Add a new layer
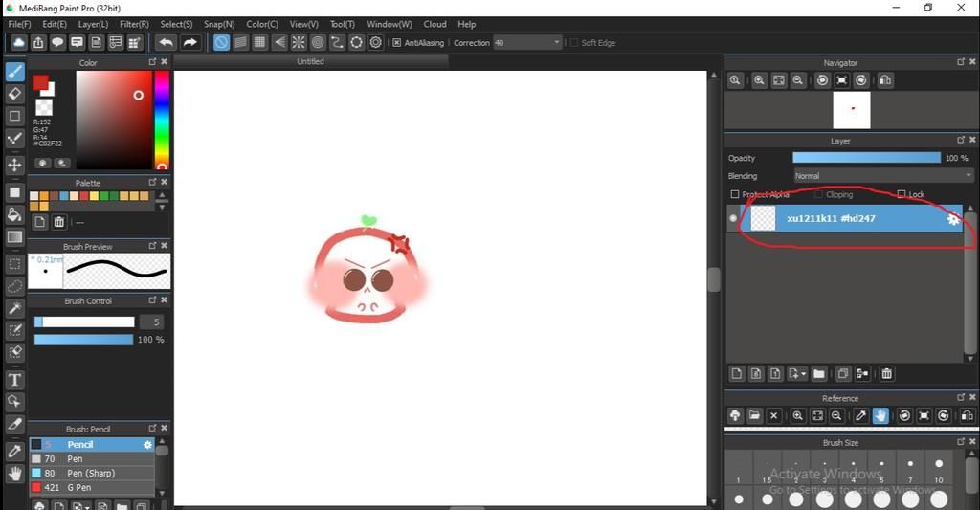This screenshot has height=510, width=980. tap(736, 374)
